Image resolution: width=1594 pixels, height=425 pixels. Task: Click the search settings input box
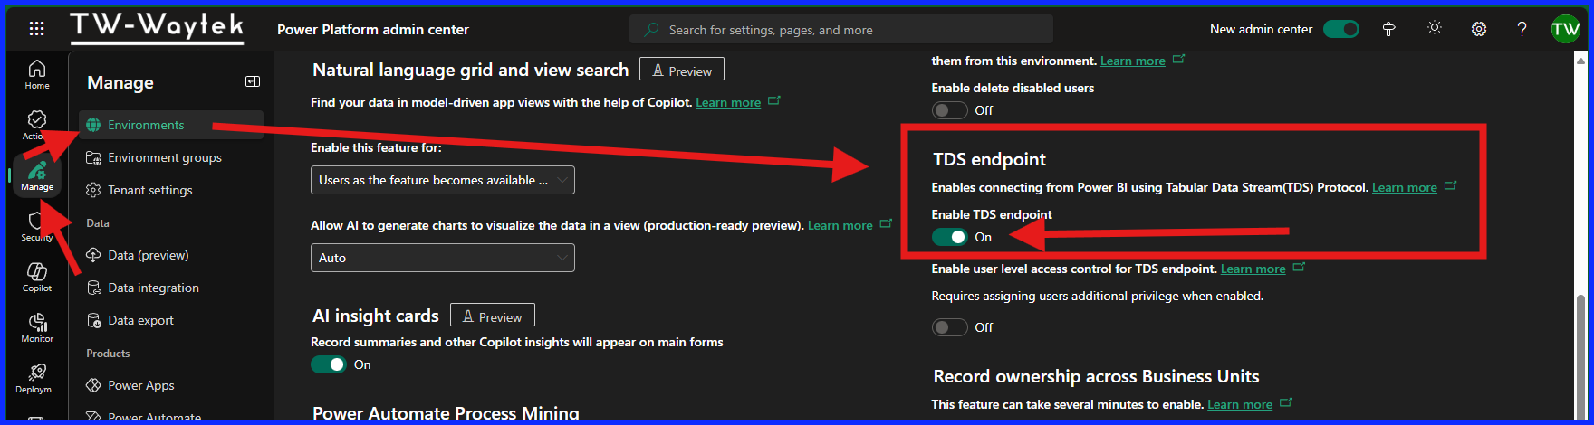(840, 30)
